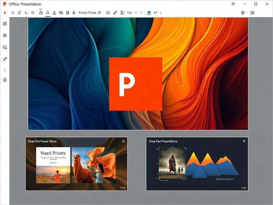Click the house icon at toolbar right
The width and height of the screenshot is (273, 205).
[243, 13]
